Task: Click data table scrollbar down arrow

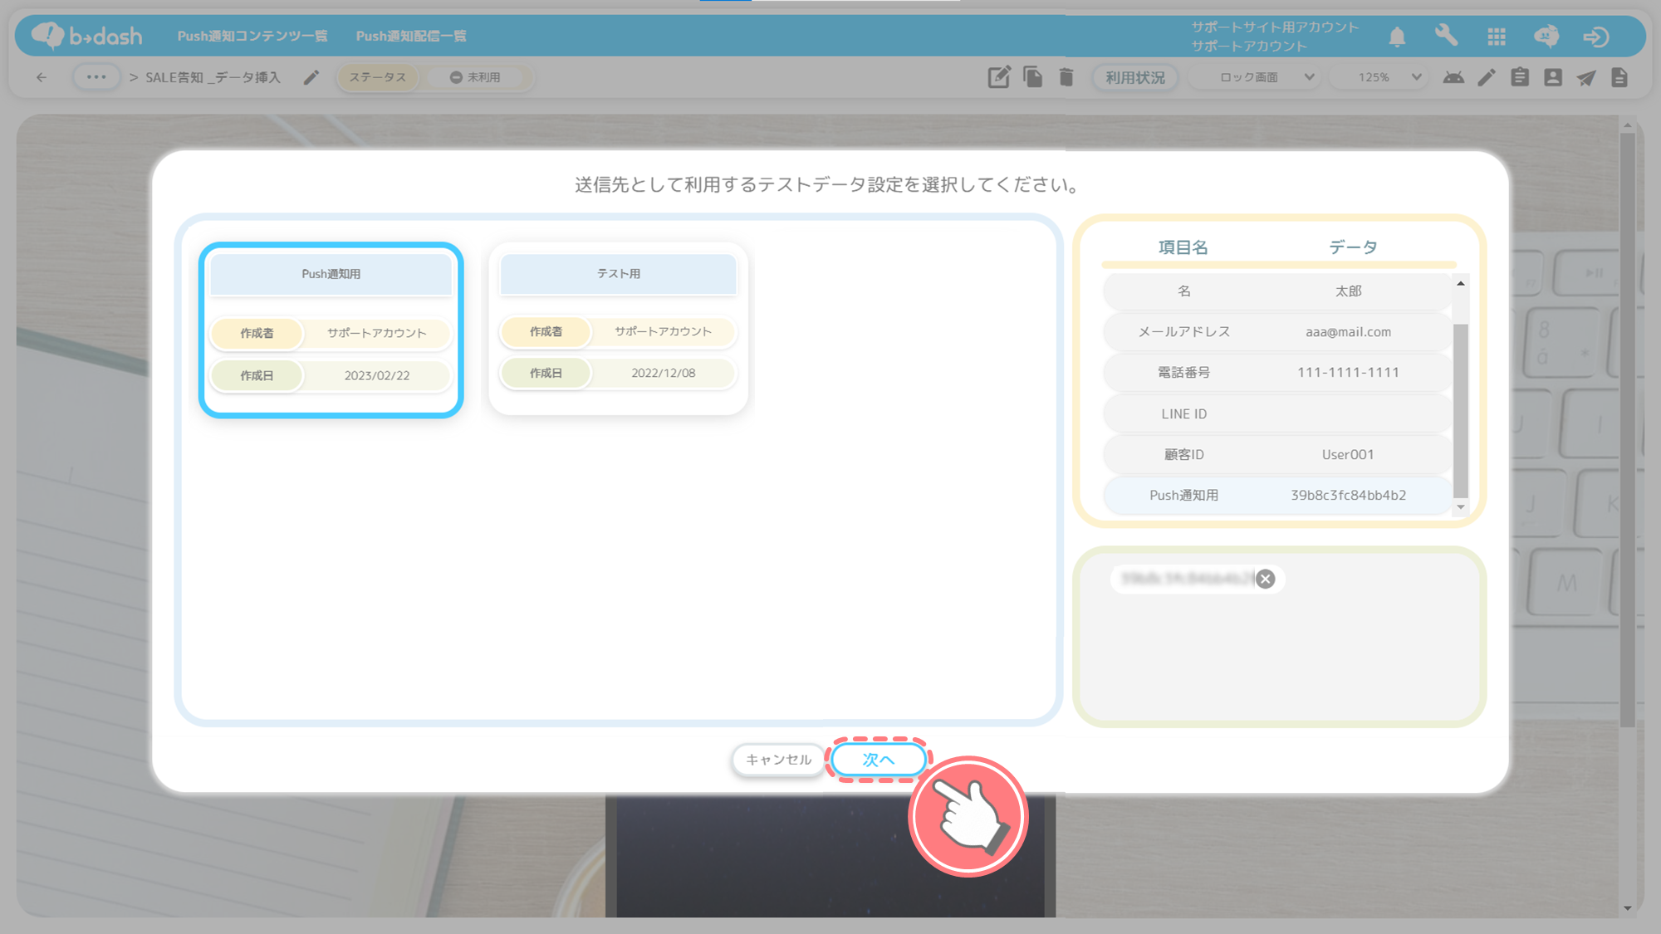Action: pos(1461,506)
